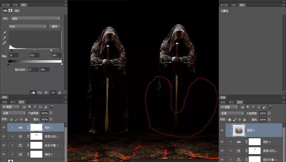Hide the 图层 5 layer
The width and height of the screenshot is (286, 162).
click(x=222, y=130)
